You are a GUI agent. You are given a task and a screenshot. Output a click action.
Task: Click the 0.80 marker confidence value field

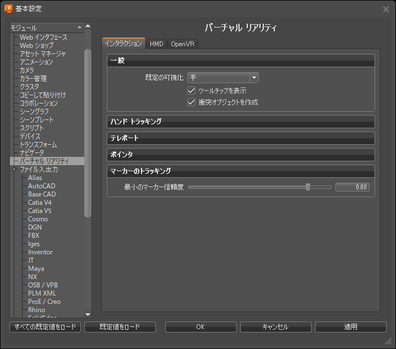(x=352, y=187)
